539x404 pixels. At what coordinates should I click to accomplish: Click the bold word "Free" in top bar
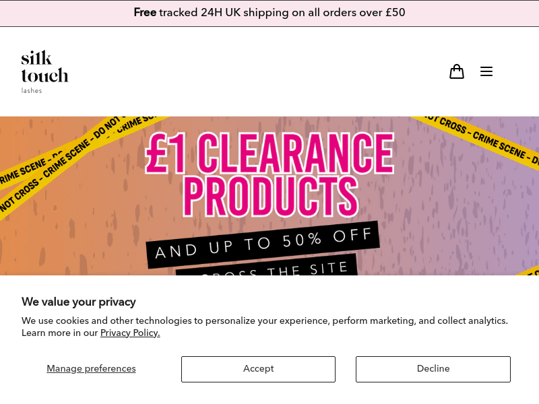pyautogui.click(x=145, y=13)
